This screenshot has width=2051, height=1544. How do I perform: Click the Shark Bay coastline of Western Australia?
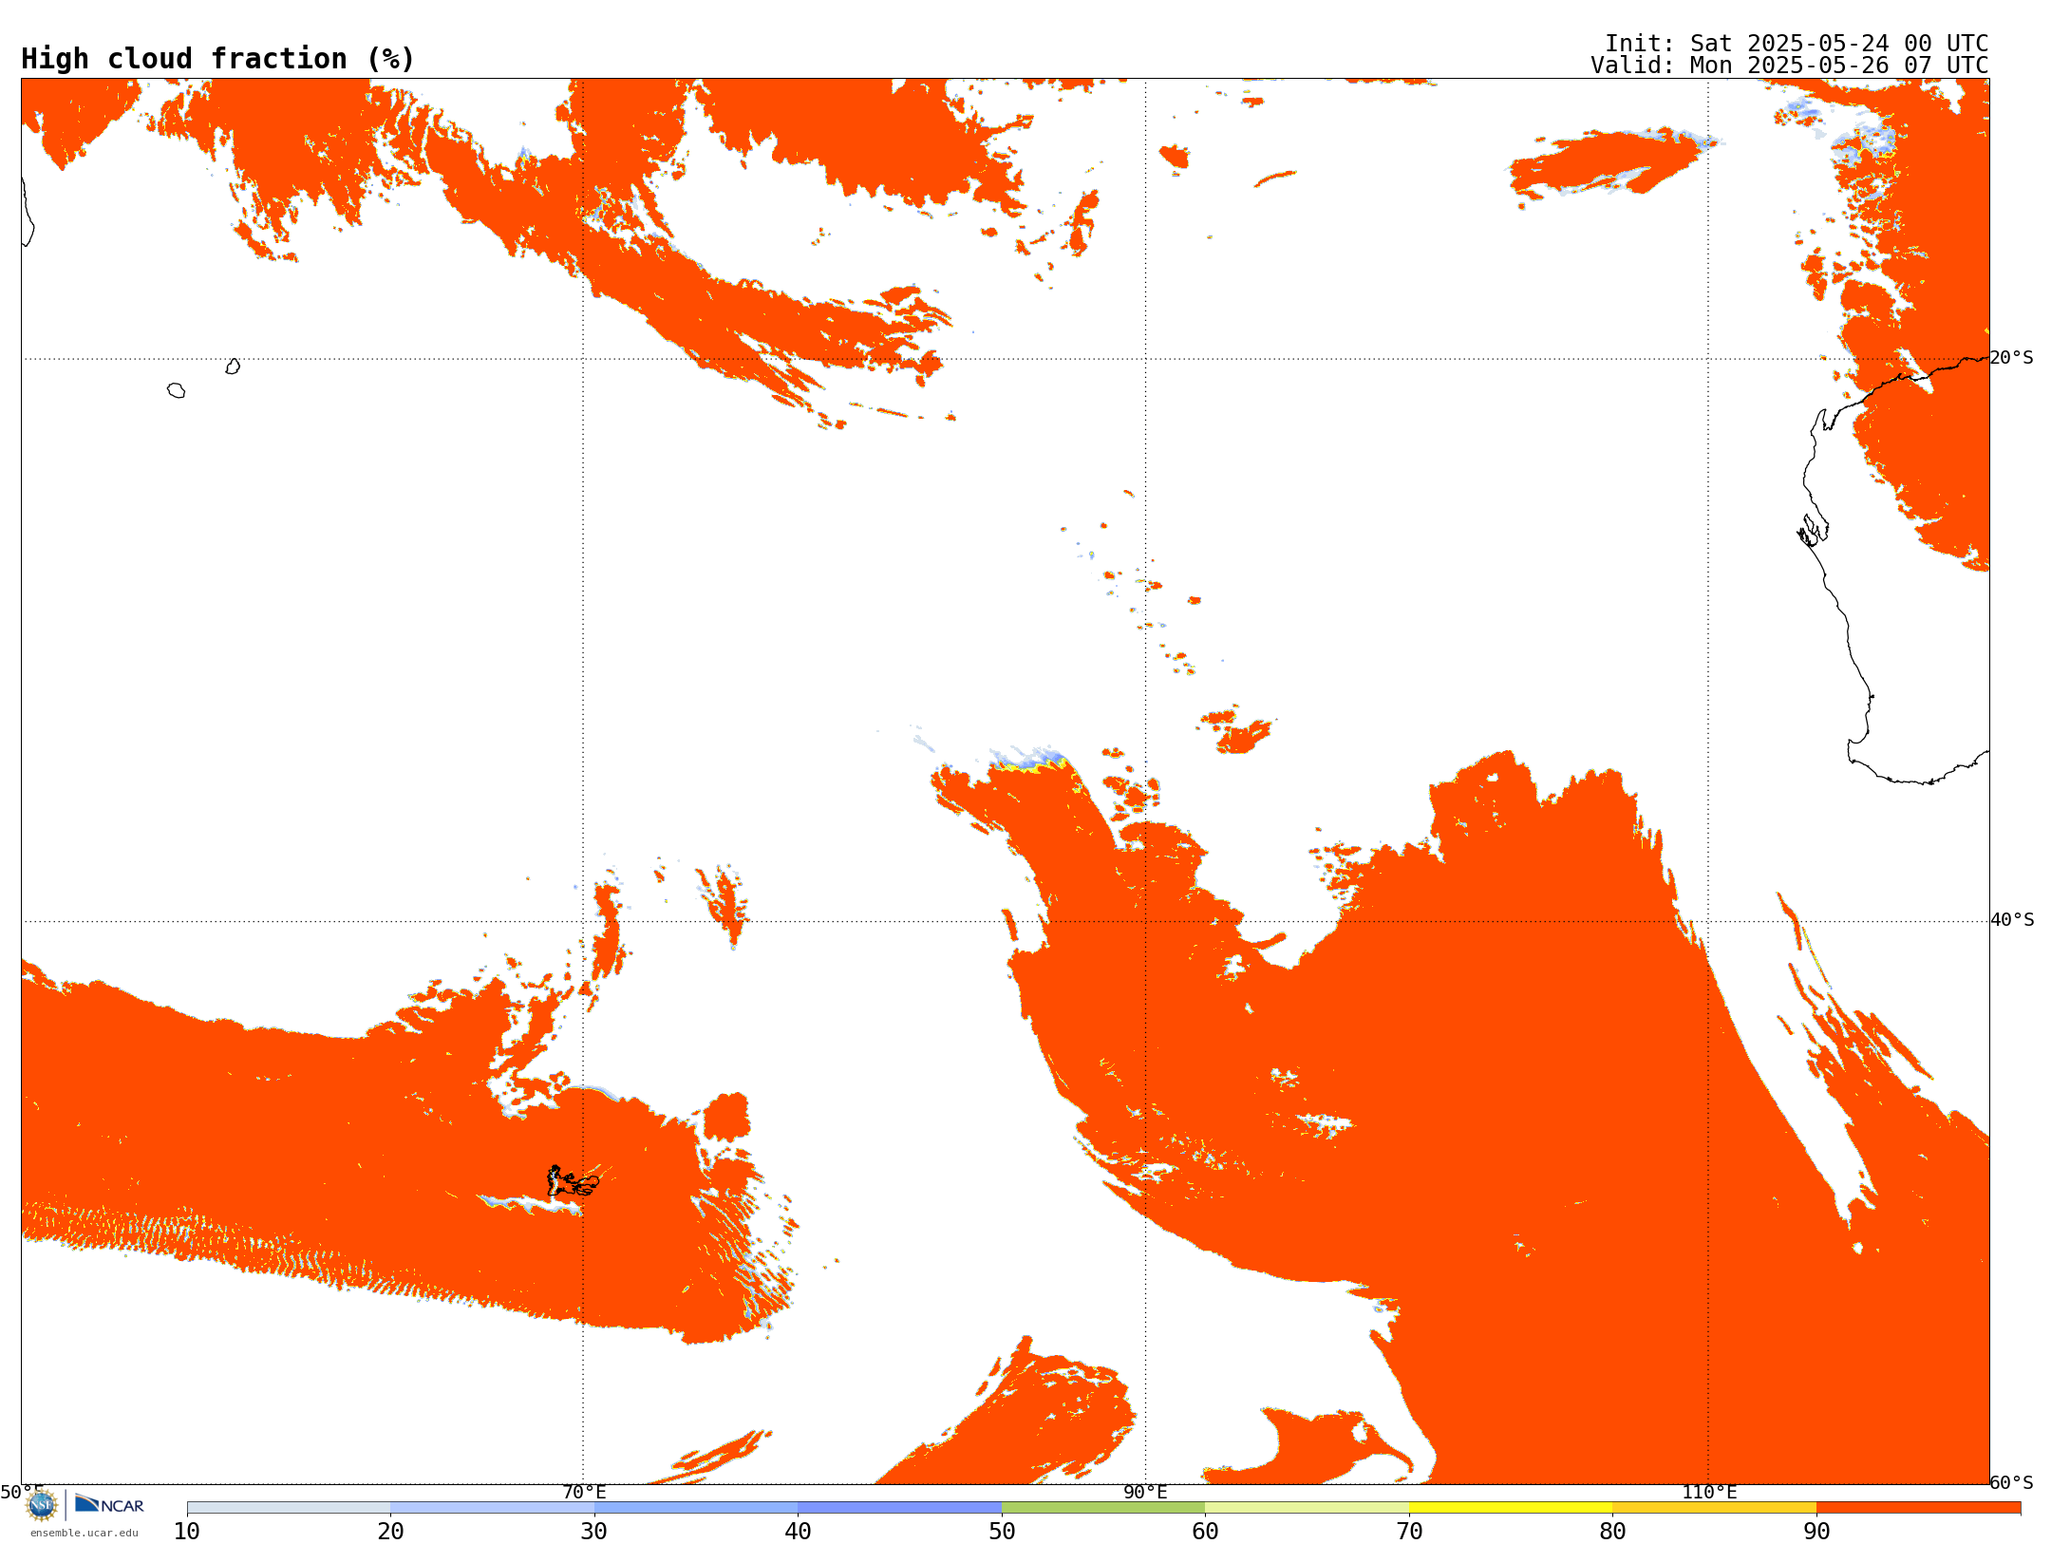1812,530
